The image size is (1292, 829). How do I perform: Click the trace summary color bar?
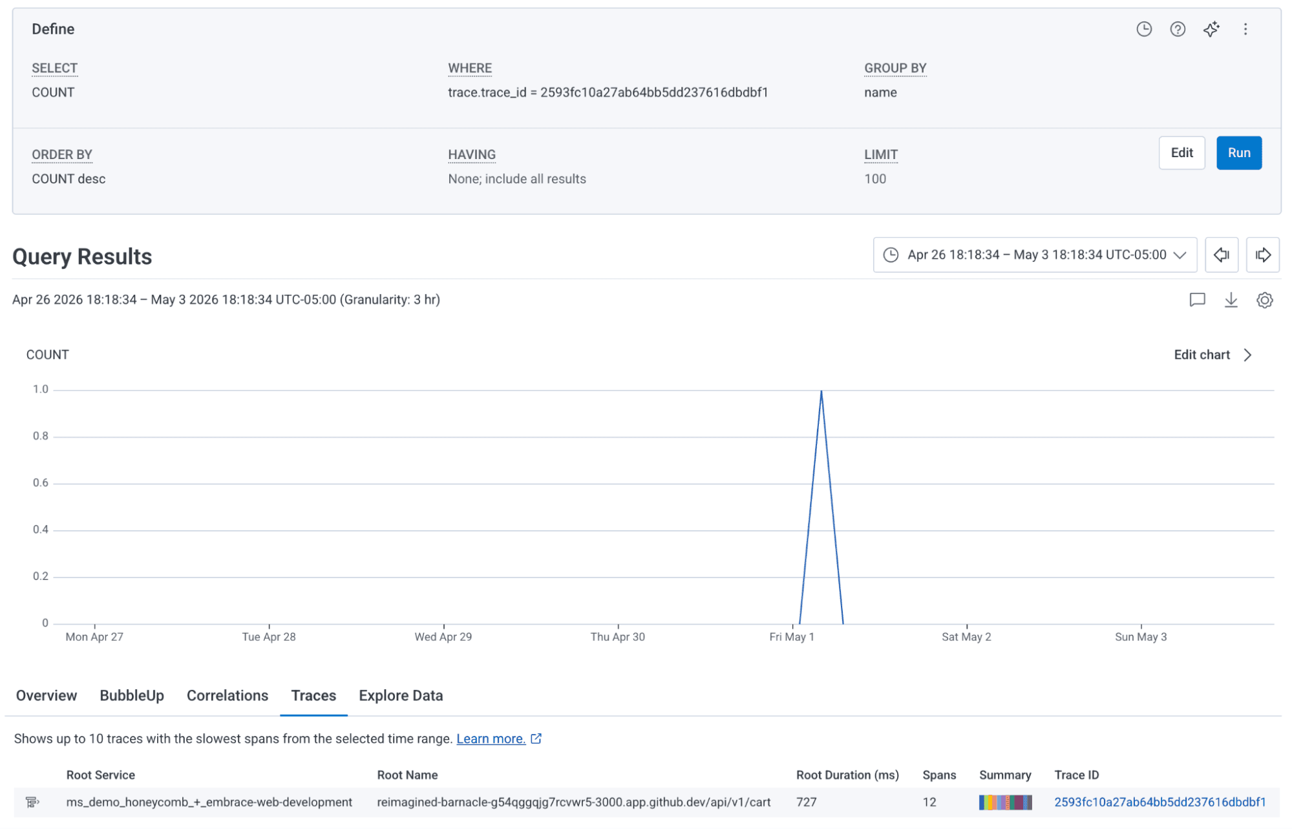tap(1005, 802)
